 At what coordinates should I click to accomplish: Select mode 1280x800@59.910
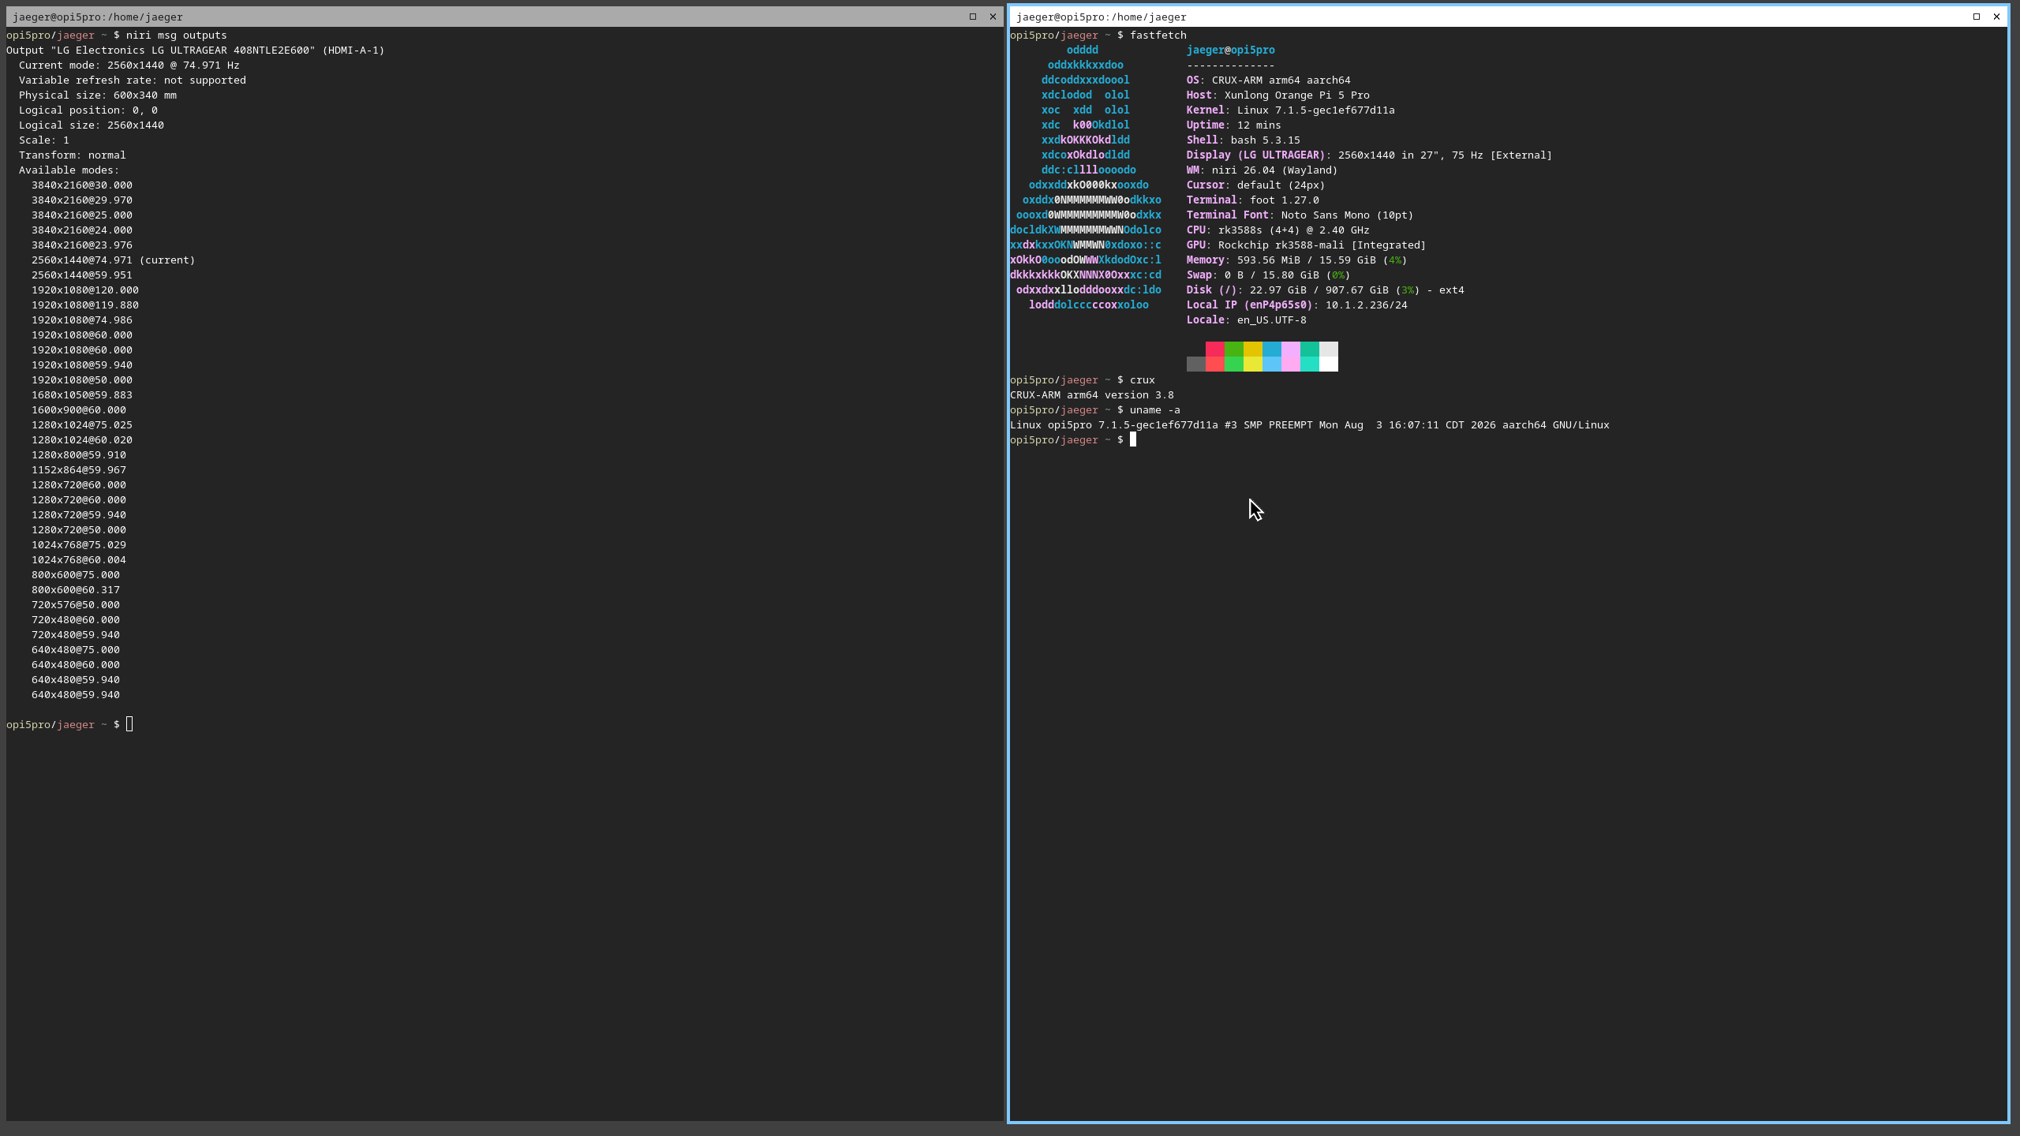(x=79, y=455)
